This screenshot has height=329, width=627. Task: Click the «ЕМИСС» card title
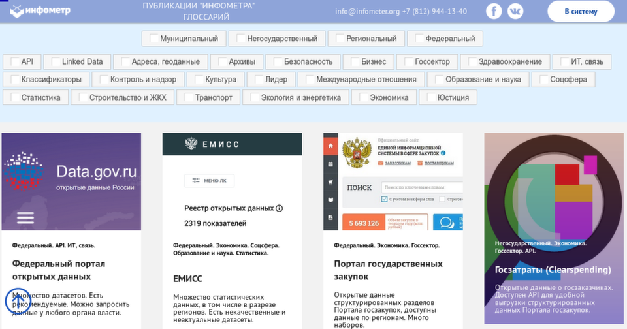(x=187, y=279)
